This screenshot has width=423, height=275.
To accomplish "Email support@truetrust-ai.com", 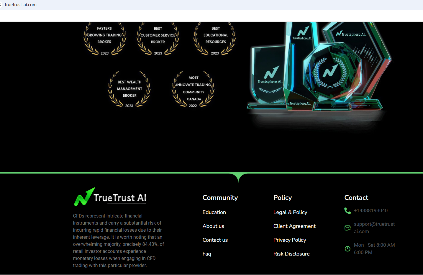I will click(375, 228).
